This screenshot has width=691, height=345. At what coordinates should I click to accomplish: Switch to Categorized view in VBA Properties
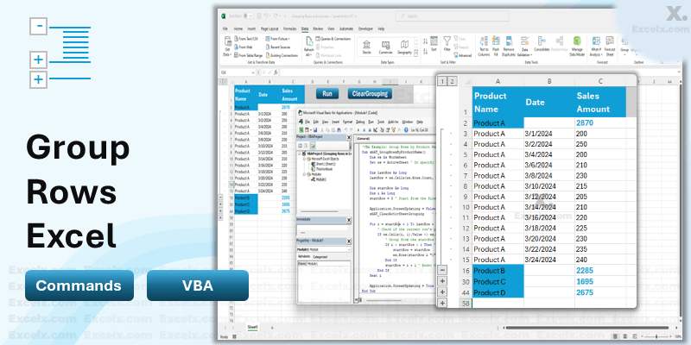click(x=320, y=256)
